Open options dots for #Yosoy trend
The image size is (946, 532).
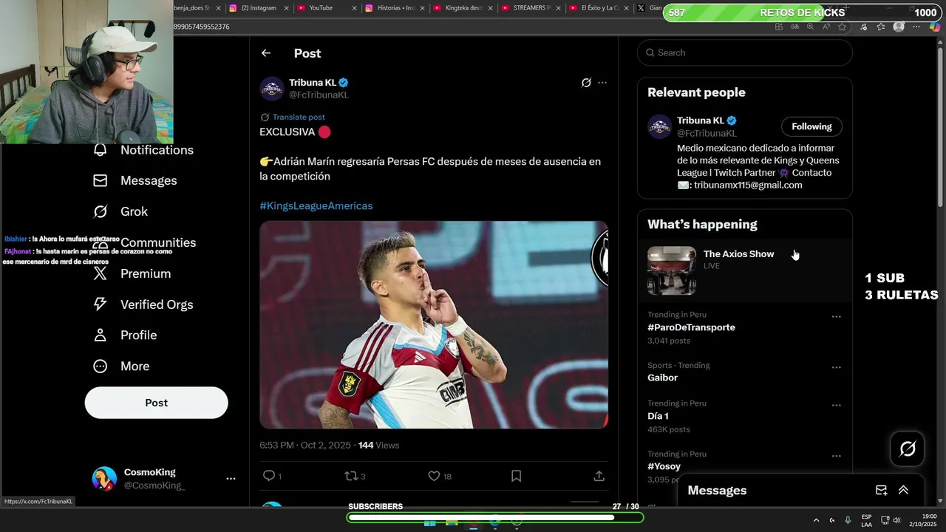(x=837, y=456)
